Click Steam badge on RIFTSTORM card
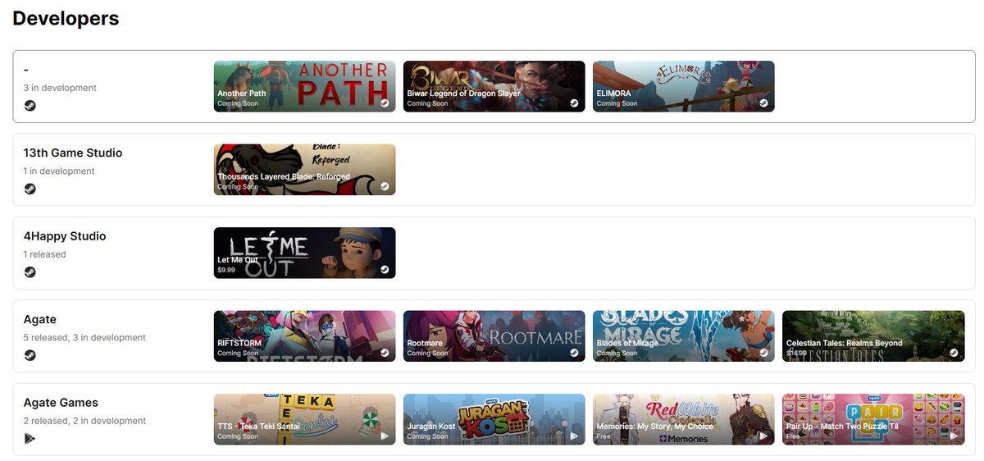 [385, 353]
